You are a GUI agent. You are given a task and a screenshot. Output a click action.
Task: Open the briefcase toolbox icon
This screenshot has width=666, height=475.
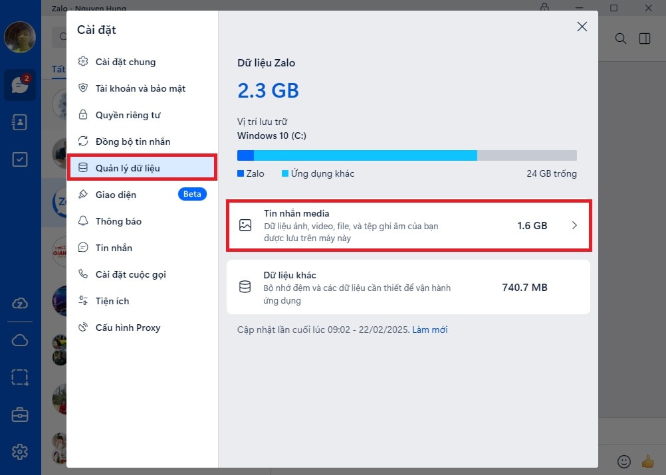click(x=19, y=415)
